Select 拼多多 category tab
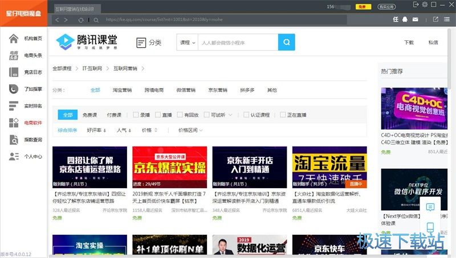This screenshot has height=258, width=456. 247,90
